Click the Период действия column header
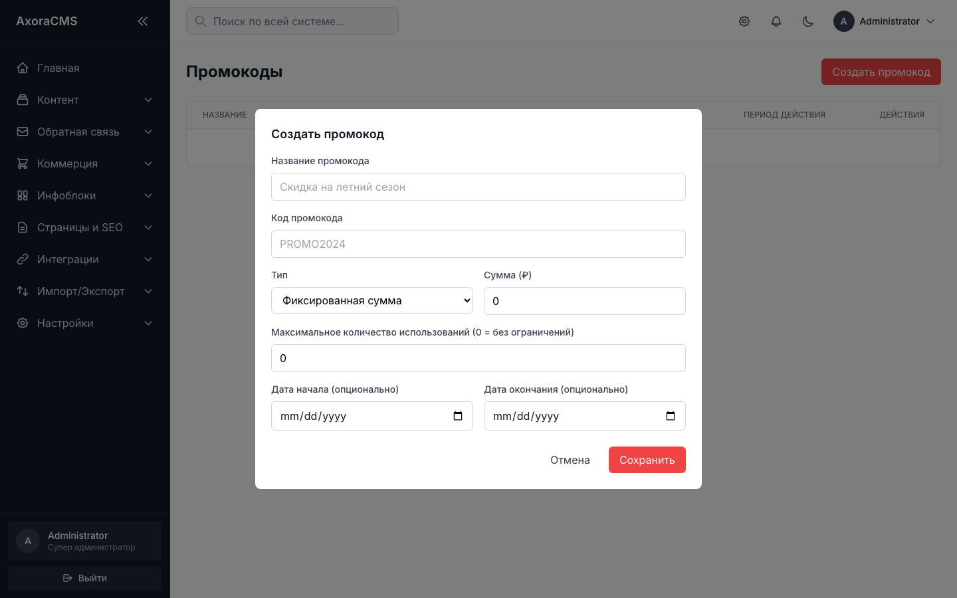 click(784, 115)
